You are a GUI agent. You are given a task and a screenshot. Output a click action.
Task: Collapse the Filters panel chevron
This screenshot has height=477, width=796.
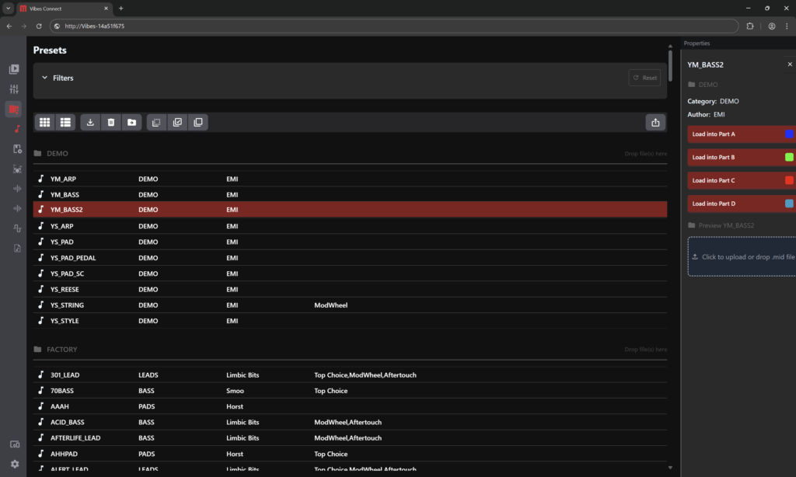44,78
